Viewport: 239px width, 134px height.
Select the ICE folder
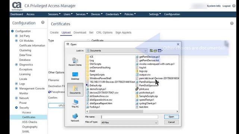point(90,57)
